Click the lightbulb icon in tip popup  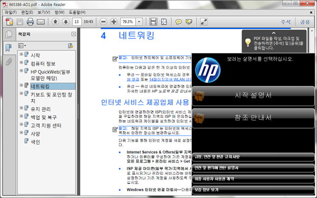(x=248, y=43)
